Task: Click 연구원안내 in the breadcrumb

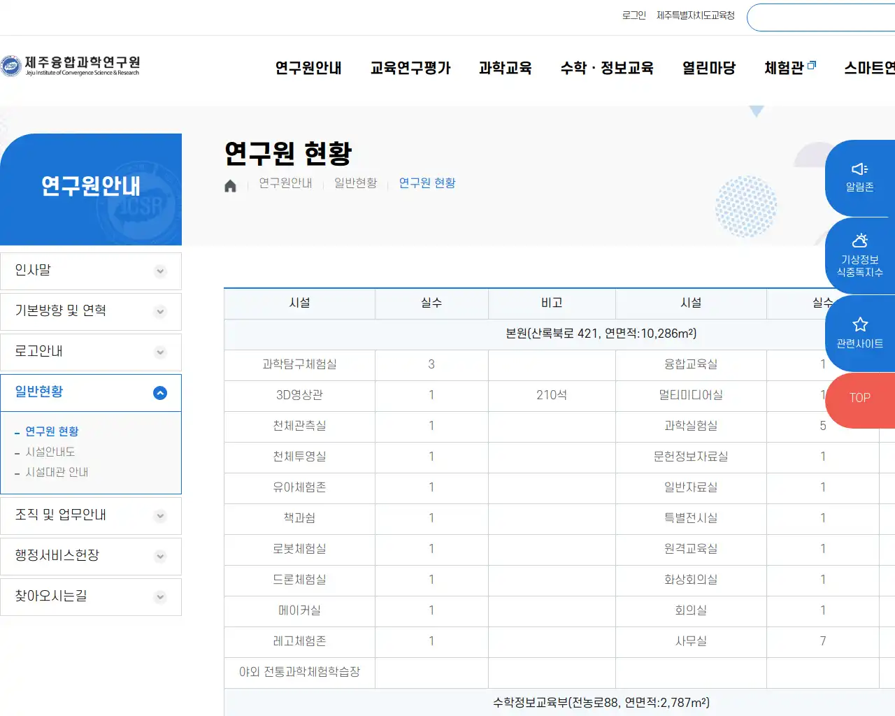Action: tap(285, 183)
